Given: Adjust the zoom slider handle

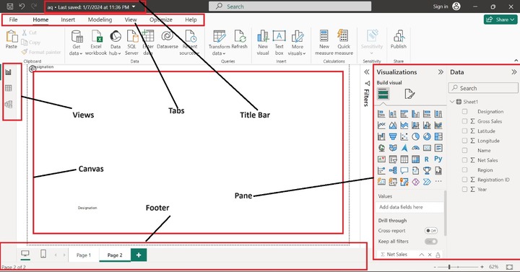Looking at the screenshot, I should 449,267.
